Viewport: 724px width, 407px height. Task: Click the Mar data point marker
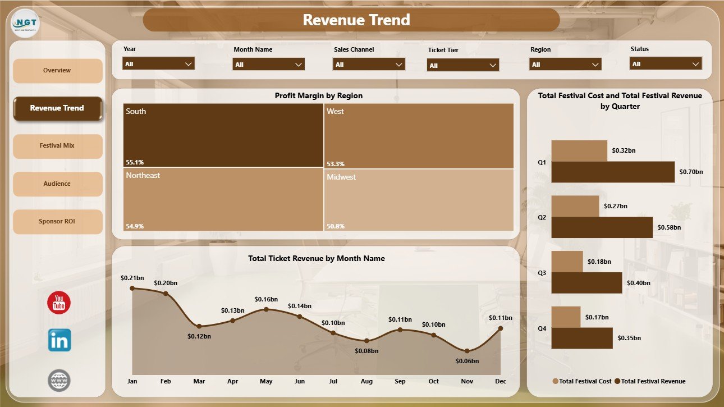coord(199,326)
